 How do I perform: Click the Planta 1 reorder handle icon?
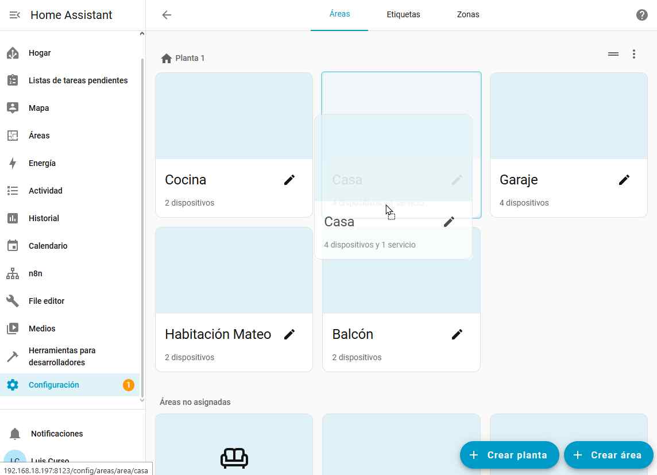[x=613, y=54]
